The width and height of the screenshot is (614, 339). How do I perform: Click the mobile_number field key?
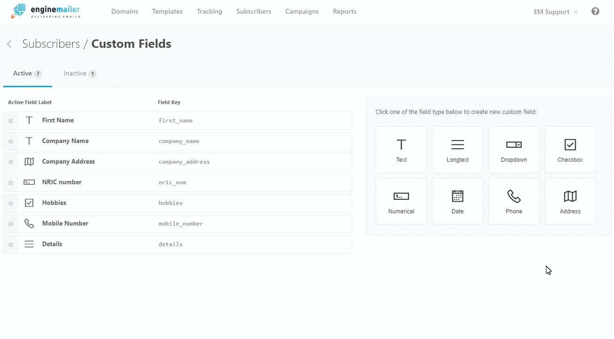[181, 224]
